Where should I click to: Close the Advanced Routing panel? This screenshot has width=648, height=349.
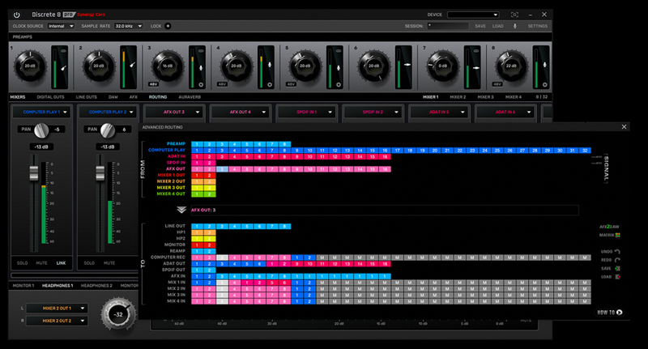624,127
